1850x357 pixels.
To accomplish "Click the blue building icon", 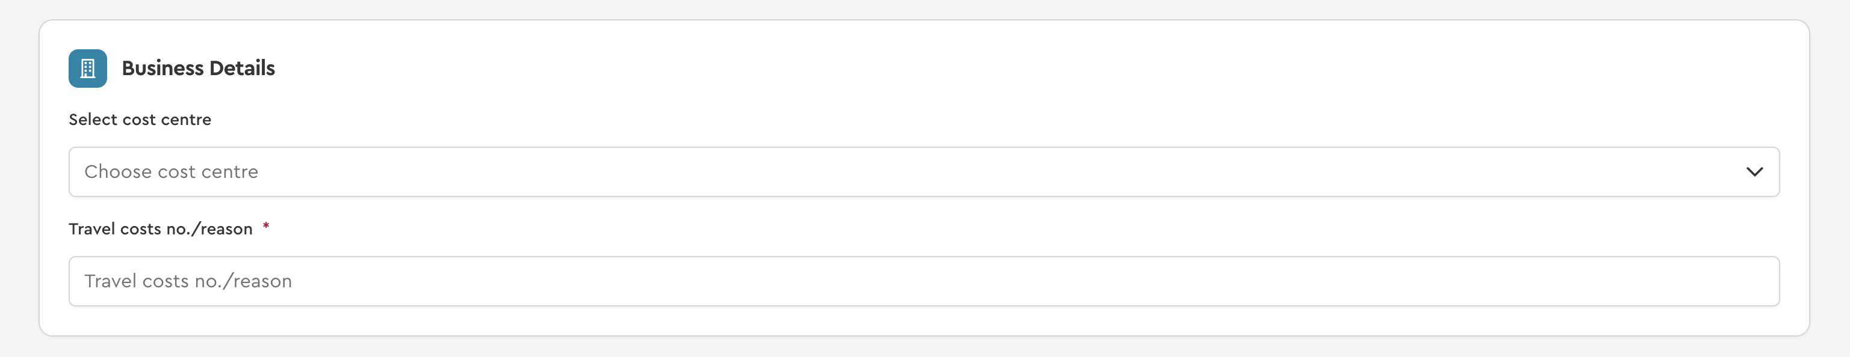I will point(88,68).
